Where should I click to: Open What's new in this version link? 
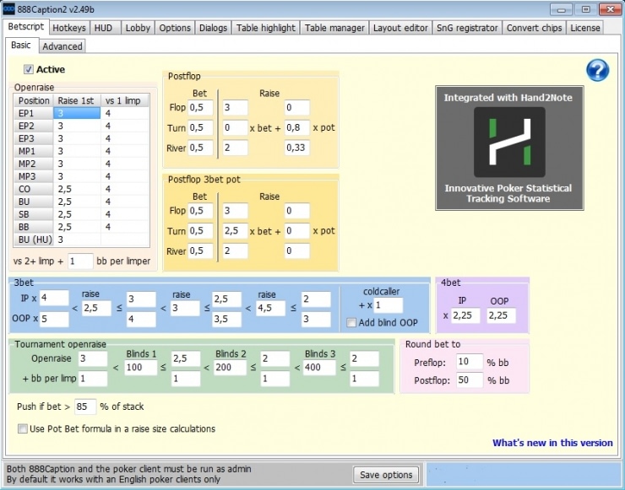click(x=552, y=443)
